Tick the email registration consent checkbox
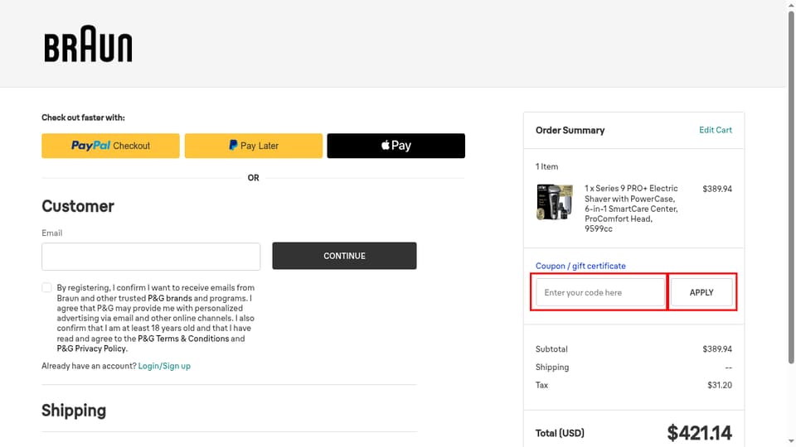The height and width of the screenshot is (447, 796). coord(46,288)
